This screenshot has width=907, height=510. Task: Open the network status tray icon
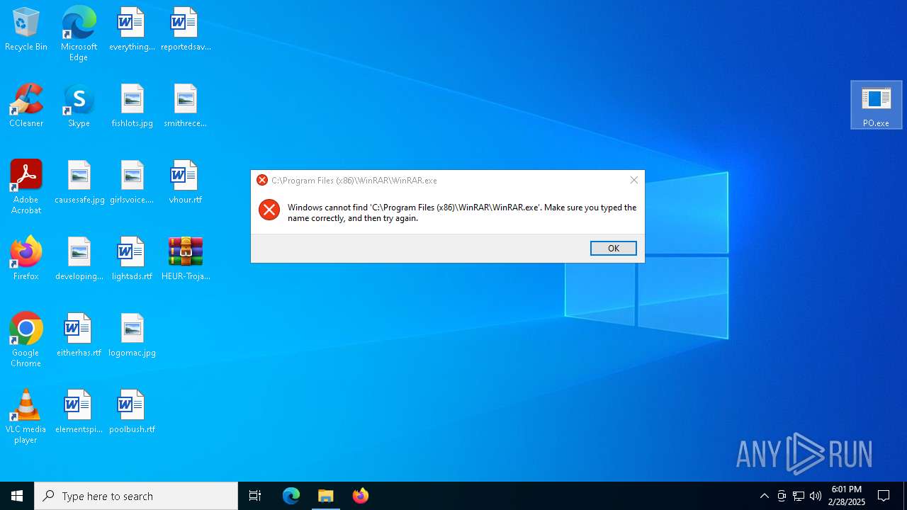(x=799, y=496)
